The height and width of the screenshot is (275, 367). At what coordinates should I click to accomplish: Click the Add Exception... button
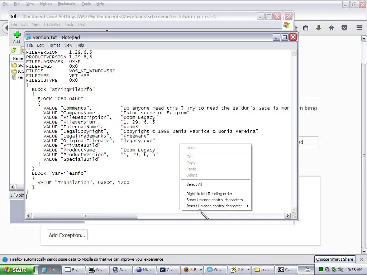click(x=67, y=235)
